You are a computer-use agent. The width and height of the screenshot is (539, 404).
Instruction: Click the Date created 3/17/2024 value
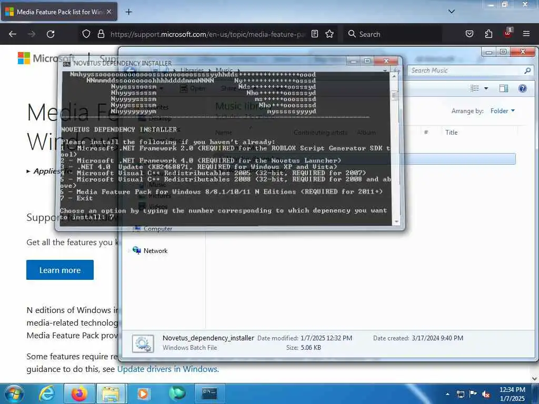point(437,338)
